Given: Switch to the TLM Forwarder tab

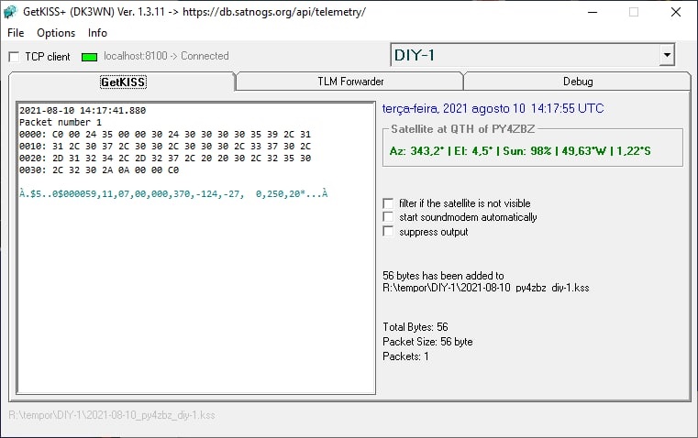Looking at the screenshot, I should pos(350,82).
